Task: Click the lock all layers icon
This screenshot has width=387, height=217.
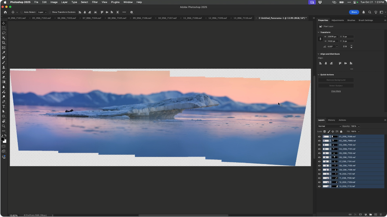Action: (x=341, y=131)
